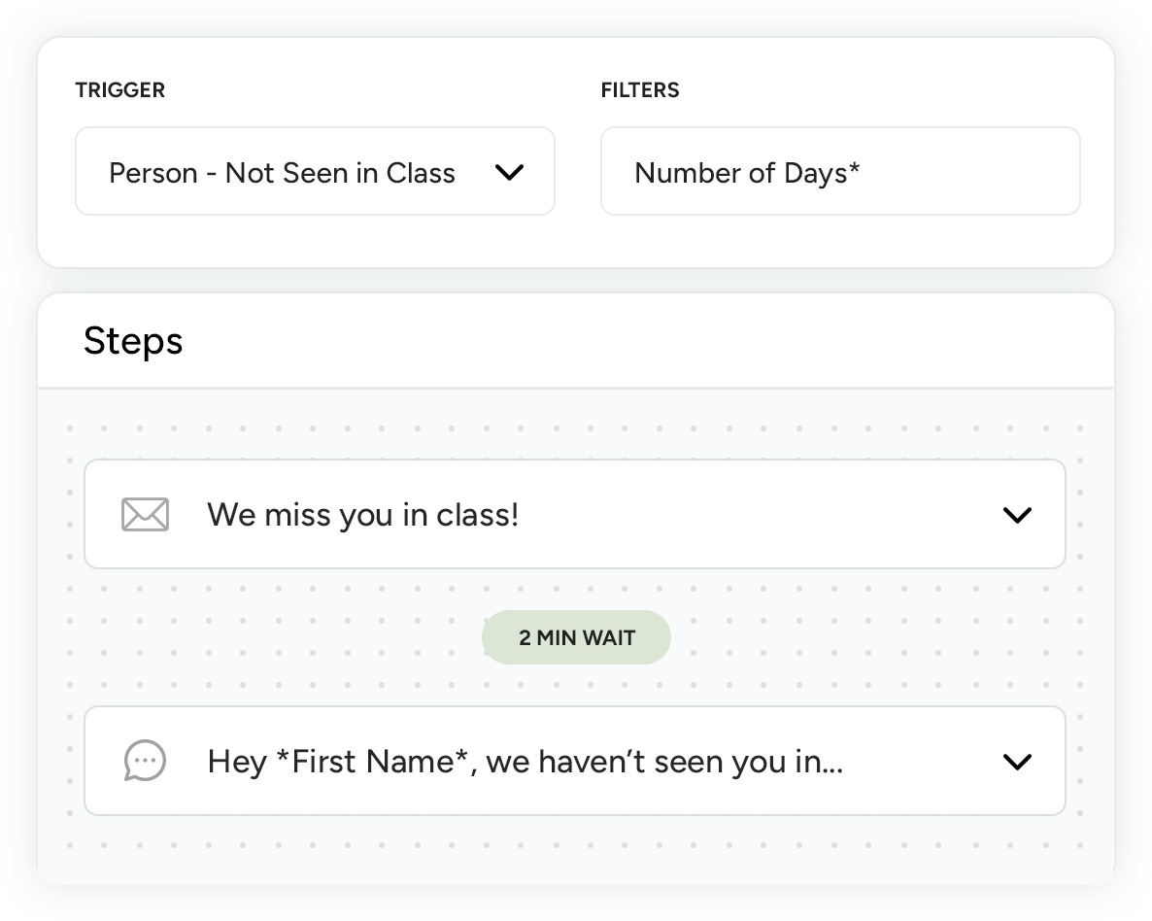Expand the 'We miss you in class!' step
This screenshot has width=1152, height=921.
coord(1016,515)
